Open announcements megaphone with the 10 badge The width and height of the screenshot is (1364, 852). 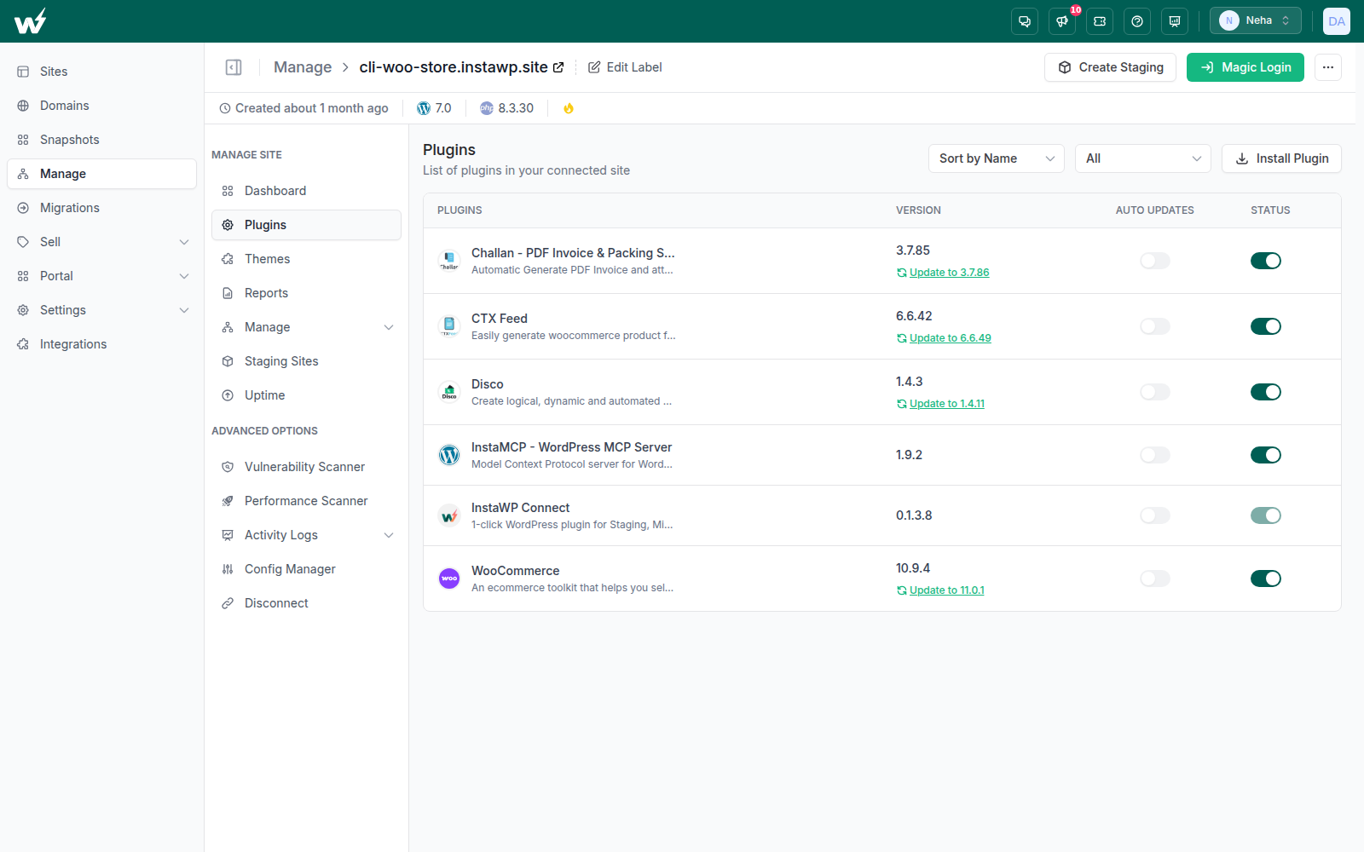tap(1062, 21)
